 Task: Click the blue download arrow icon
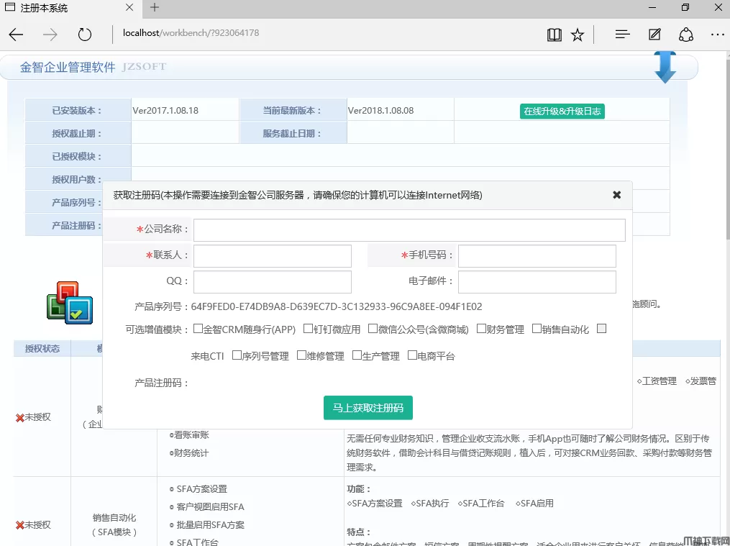[665, 67]
